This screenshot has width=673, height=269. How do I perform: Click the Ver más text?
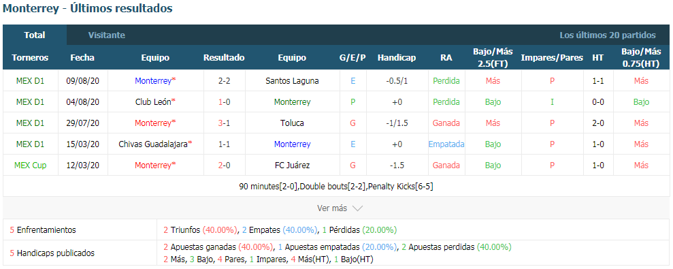(332, 208)
